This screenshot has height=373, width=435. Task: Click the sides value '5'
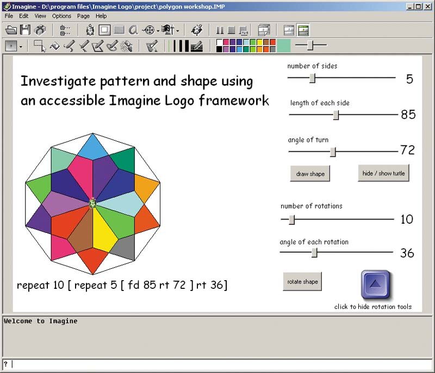click(x=409, y=79)
